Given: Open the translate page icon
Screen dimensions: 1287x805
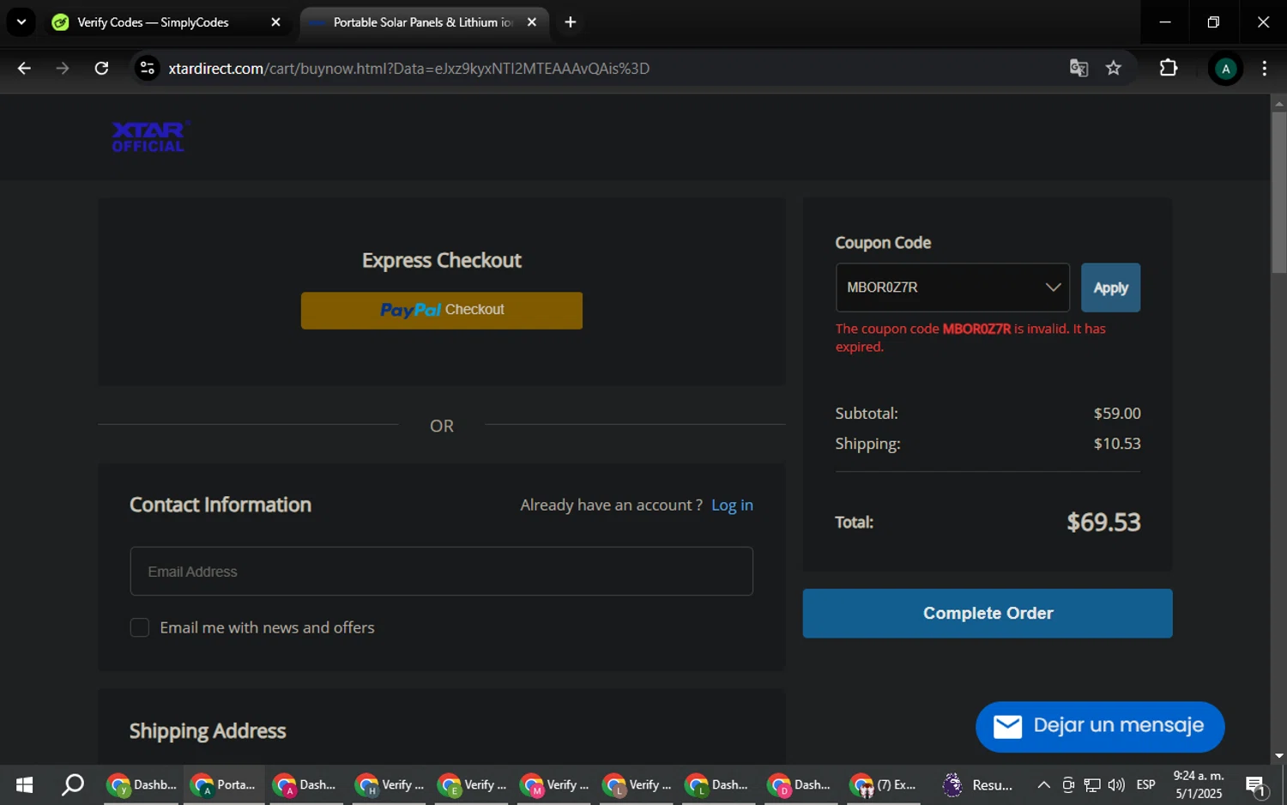Looking at the screenshot, I should pyautogui.click(x=1079, y=69).
